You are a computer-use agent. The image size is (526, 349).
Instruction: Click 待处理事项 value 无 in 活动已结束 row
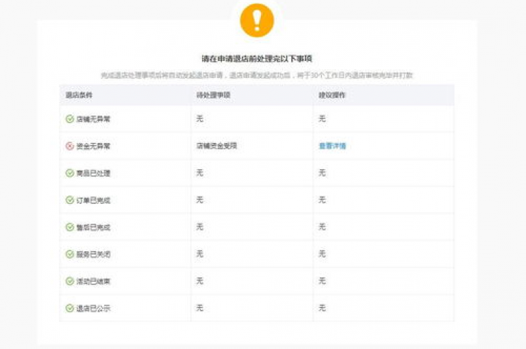tap(200, 281)
